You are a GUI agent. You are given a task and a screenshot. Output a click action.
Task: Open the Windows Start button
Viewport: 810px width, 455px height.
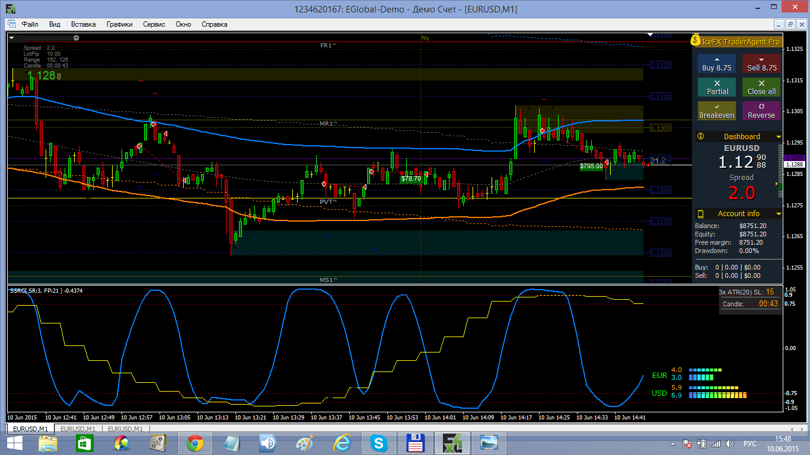[14, 443]
